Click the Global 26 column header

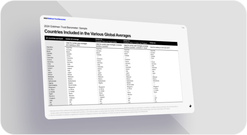coord(106,40)
